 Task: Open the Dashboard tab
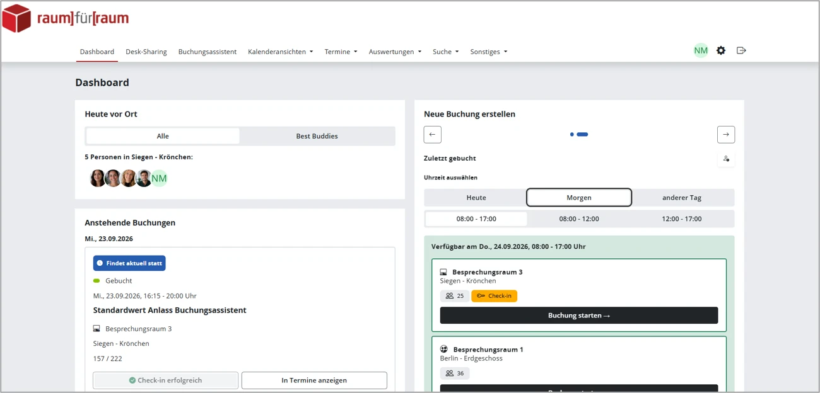(x=97, y=52)
